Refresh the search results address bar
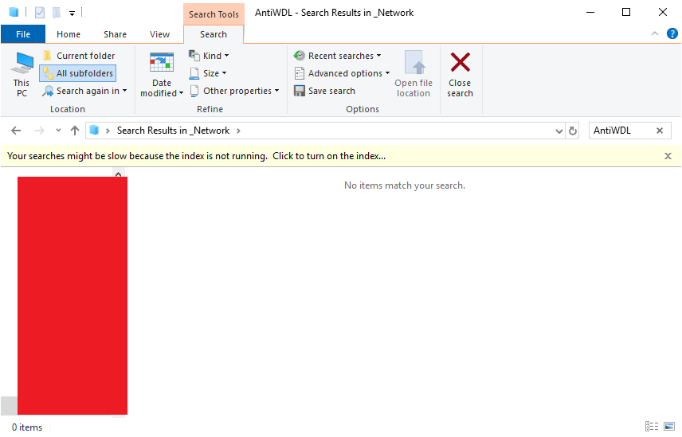The height and width of the screenshot is (437, 682). (573, 131)
